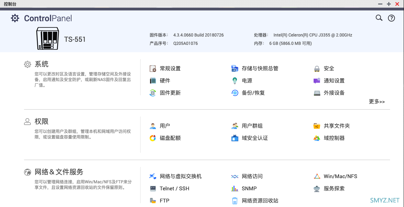Screen dimensions: 404x207
Task: Open the 域控制器 icon
Action: pos(317,138)
